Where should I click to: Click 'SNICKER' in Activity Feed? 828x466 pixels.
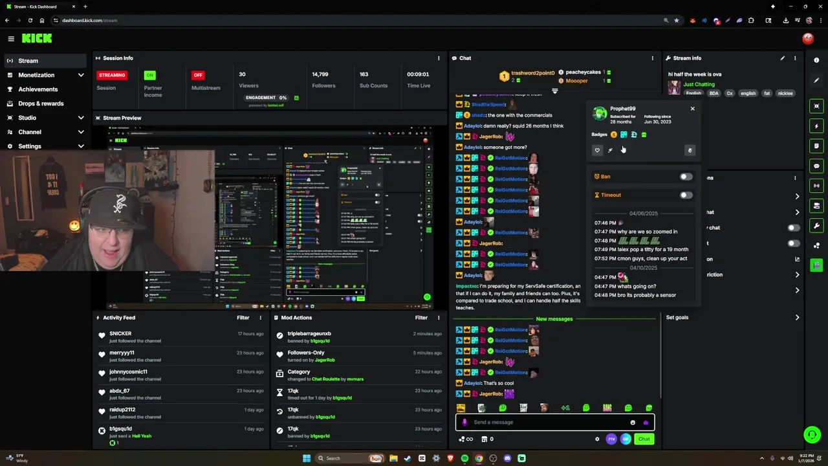[120, 334]
